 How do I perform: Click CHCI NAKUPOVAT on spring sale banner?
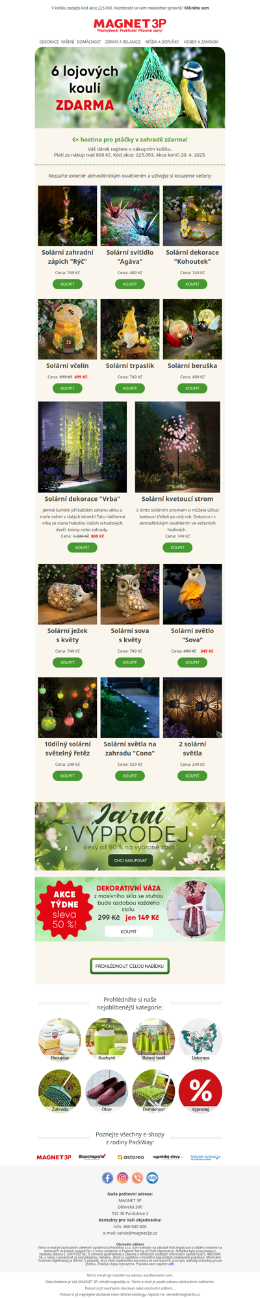[130, 860]
